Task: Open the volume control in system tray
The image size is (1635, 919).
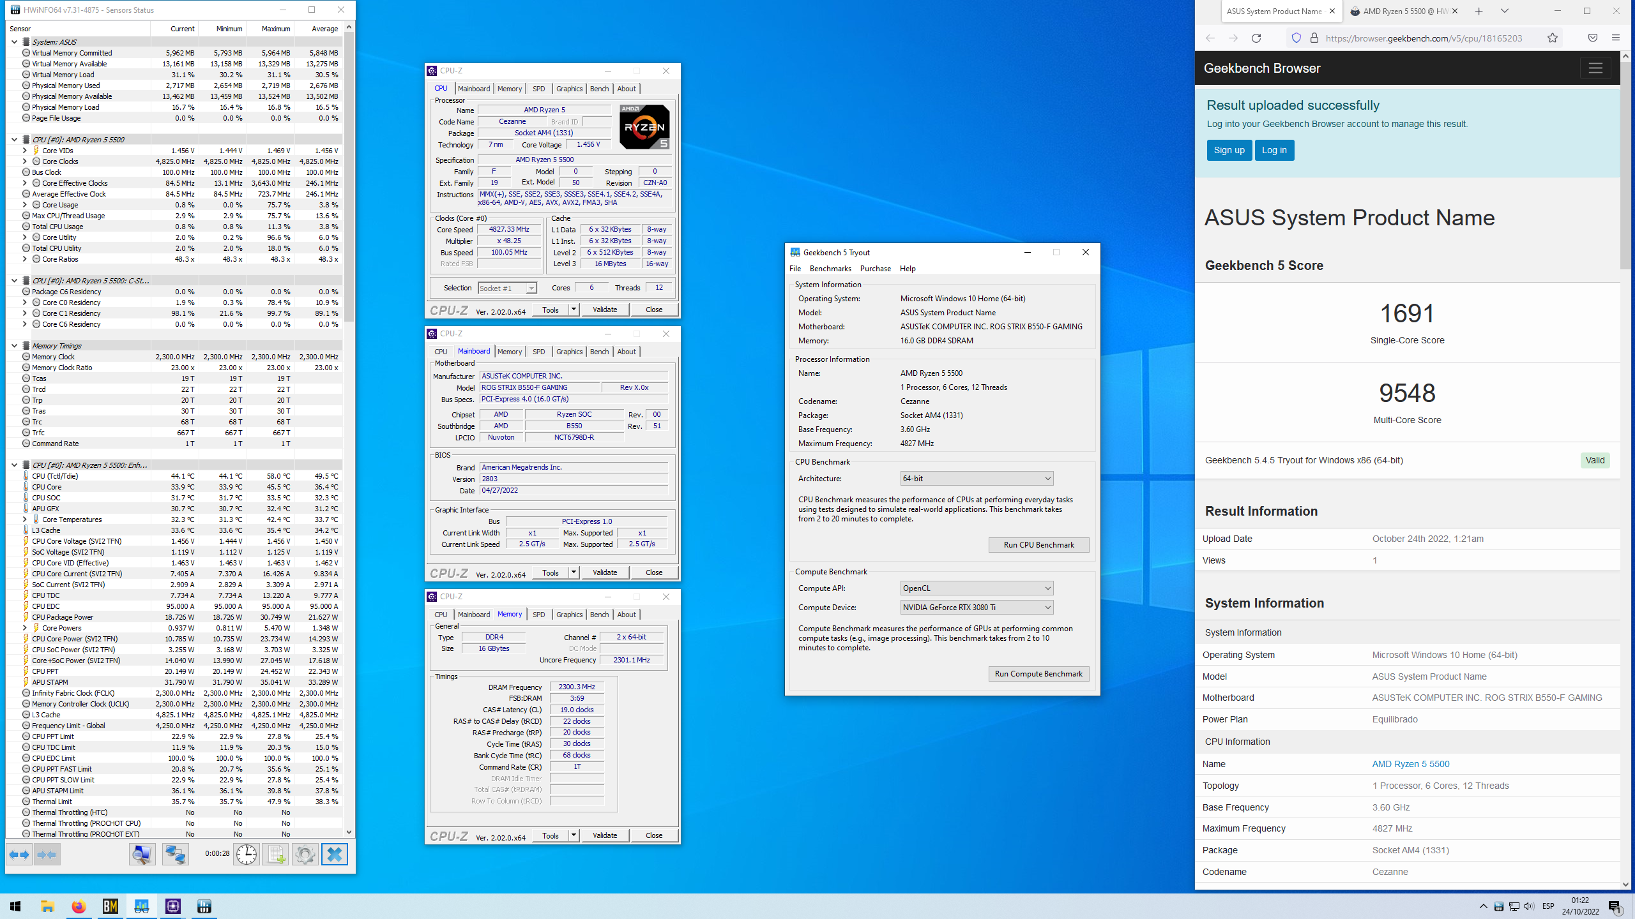Action: click(x=1529, y=906)
